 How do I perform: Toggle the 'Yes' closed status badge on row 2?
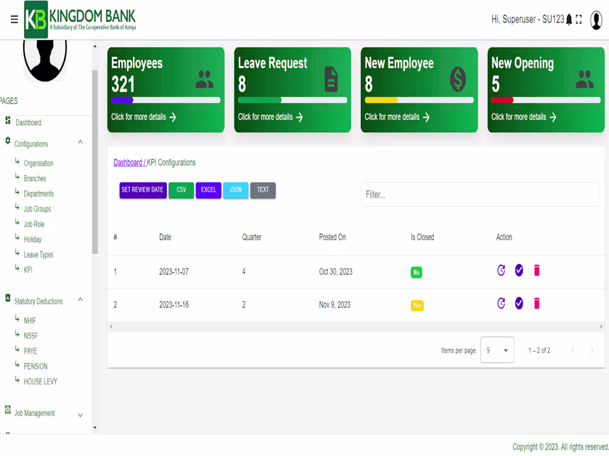click(417, 305)
